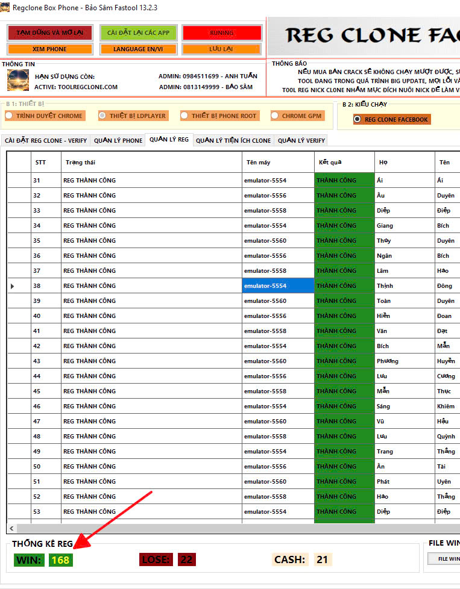Switch language with LANGUAGE EN/VI
460x589 pixels.
(x=138, y=49)
